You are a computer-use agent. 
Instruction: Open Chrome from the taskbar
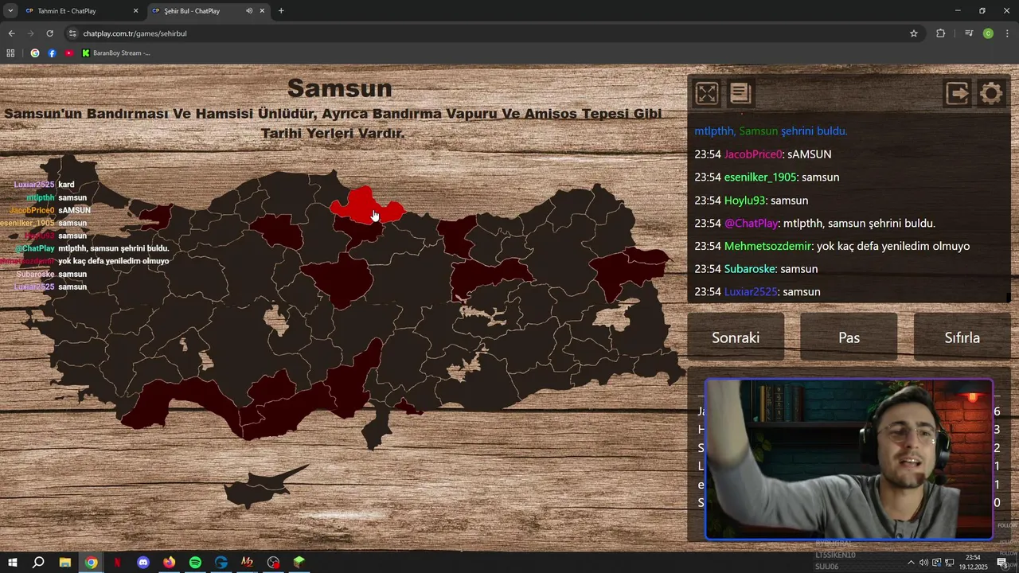[x=91, y=562]
